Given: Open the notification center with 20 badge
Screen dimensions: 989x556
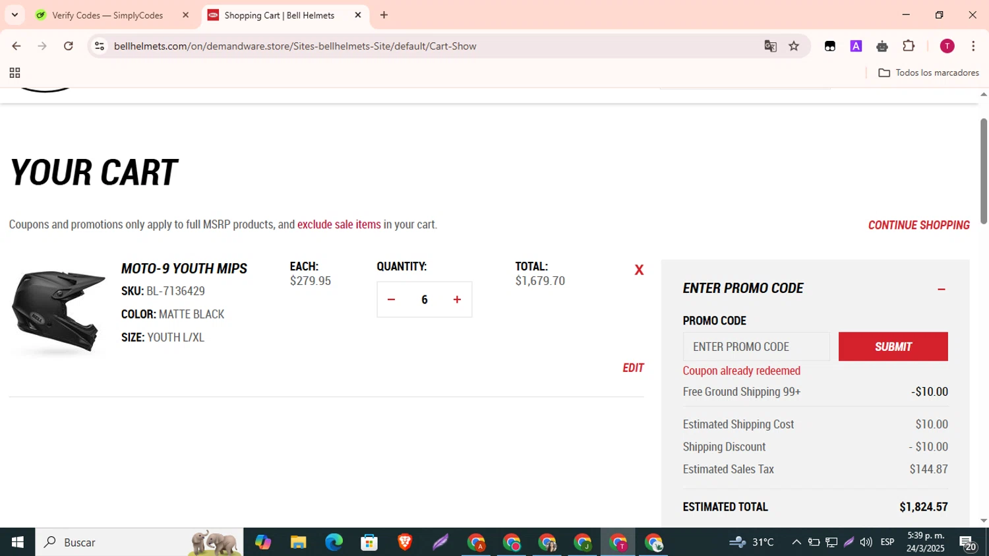Looking at the screenshot, I should coord(969,543).
